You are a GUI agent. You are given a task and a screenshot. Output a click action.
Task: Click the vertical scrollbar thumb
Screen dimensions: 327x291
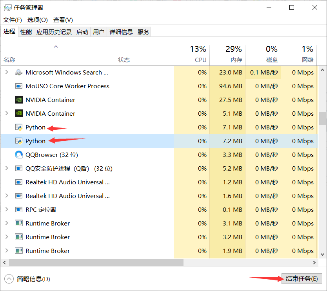[x=322, y=118]
